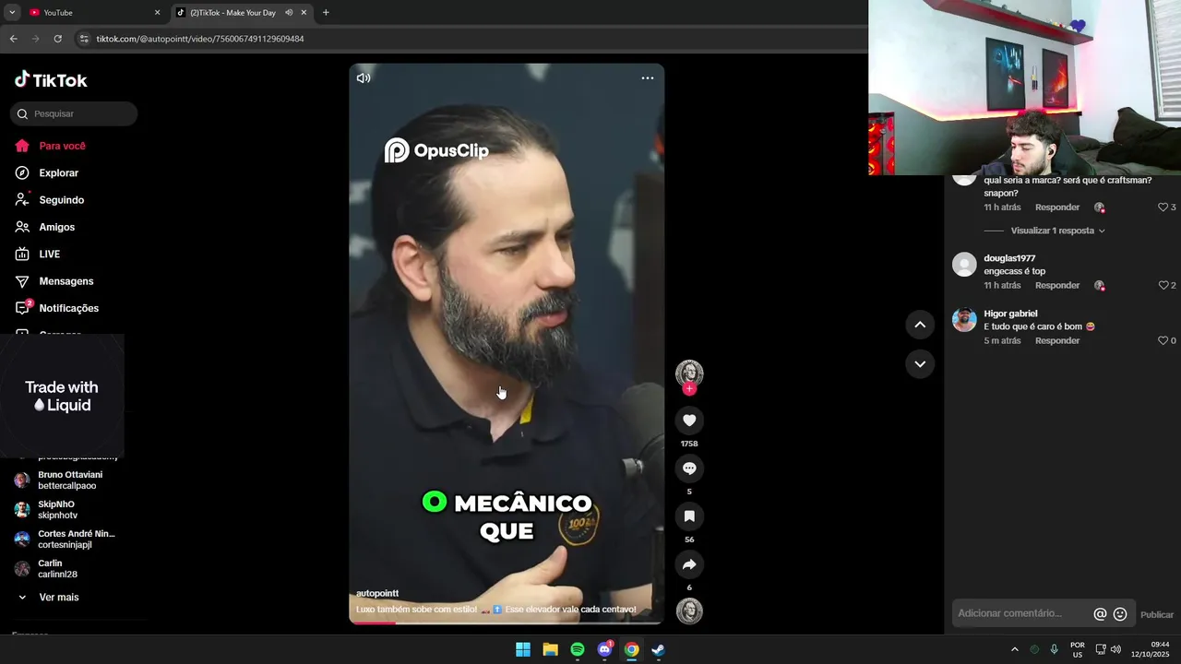Image resolution: width=1181 pixels, height=664 pixels.
Task: Open Spotify from the taskbar
Action: [578, 649]
